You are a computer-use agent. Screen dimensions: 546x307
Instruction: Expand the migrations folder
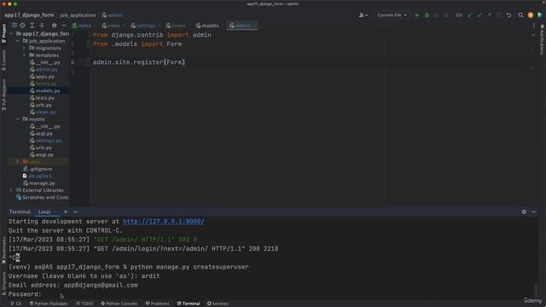click(x=24, y=48)
